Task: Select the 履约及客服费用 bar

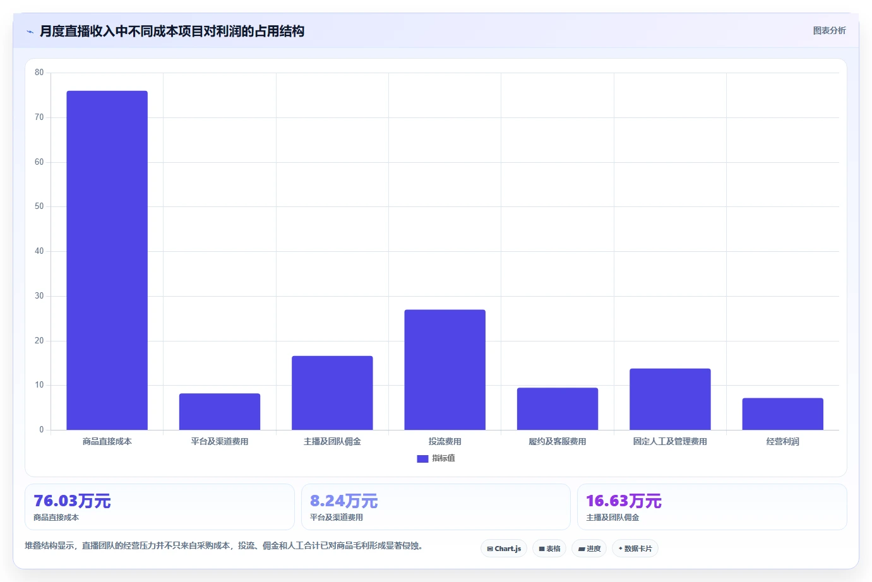Action: pyautogui.click(x=558, y=408)
